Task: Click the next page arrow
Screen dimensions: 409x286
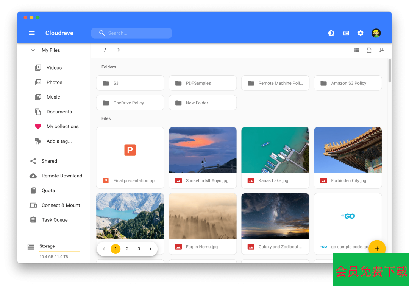Action: coord(150,249)
